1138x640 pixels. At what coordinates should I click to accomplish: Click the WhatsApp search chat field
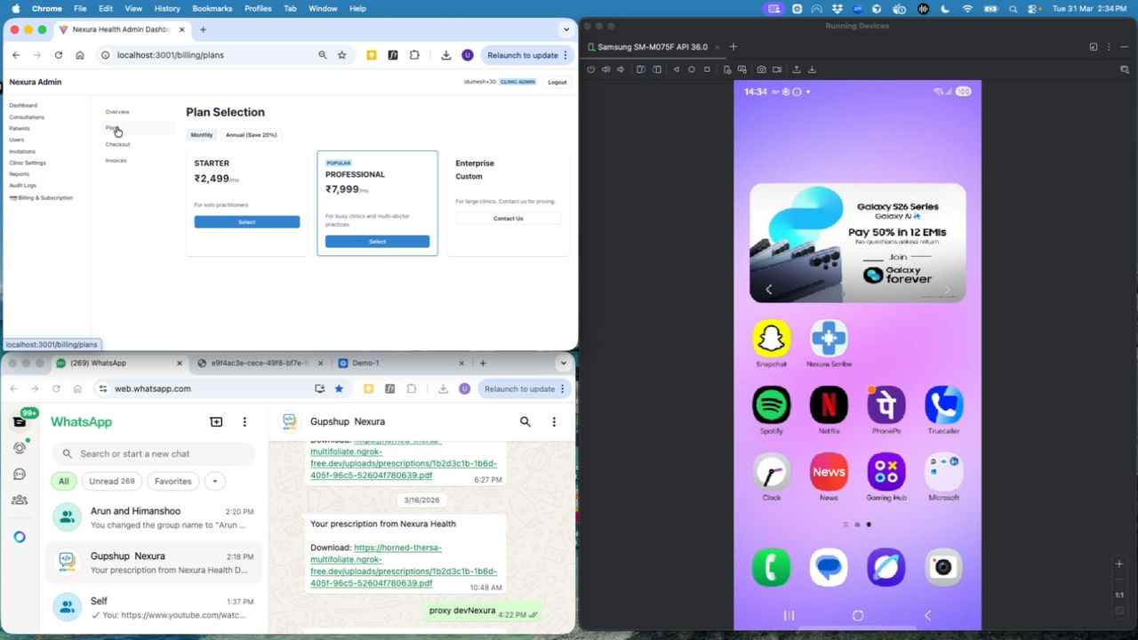pos(154,453)
